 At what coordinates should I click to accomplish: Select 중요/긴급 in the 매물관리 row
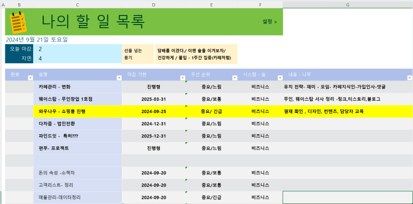(212, 198)
